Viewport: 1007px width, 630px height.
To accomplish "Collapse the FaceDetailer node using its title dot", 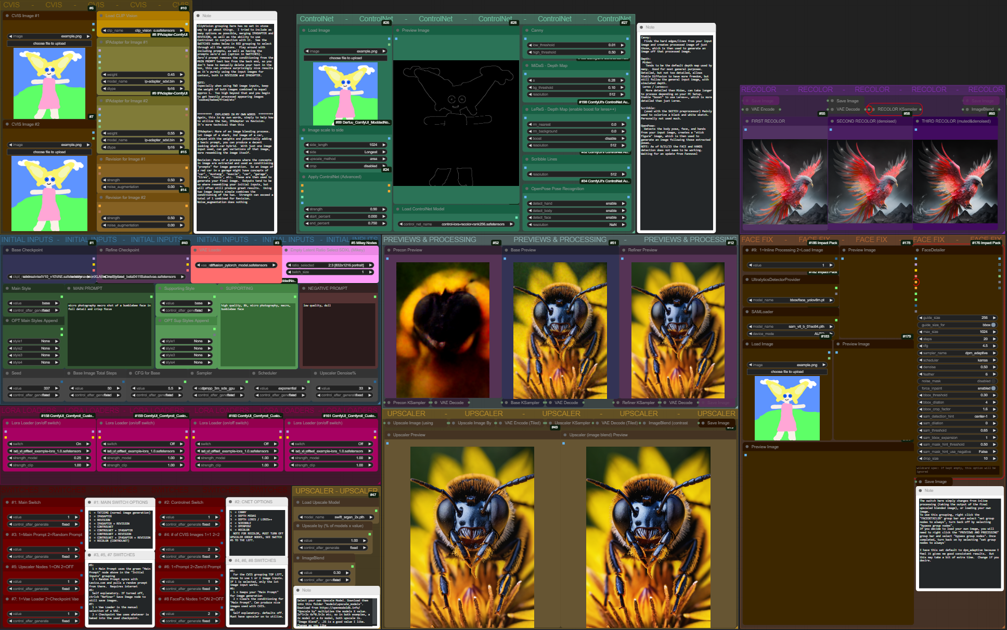I will click(x=917, y=250).
